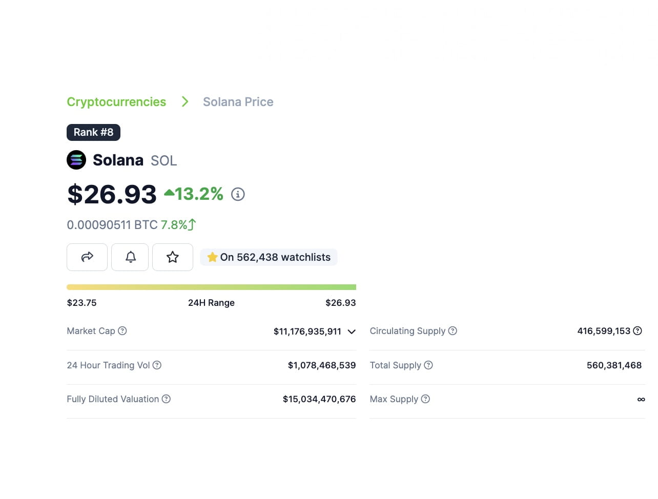Toggle the yellow star on watchlists badge

coord(212,257)
